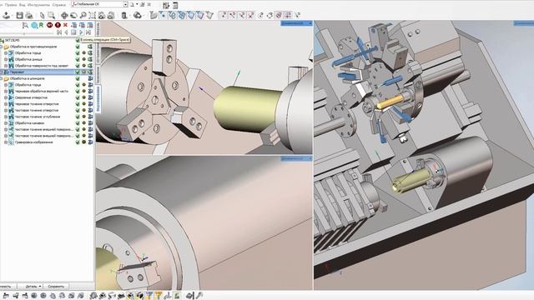Open the Справка menu

point(59,5)
